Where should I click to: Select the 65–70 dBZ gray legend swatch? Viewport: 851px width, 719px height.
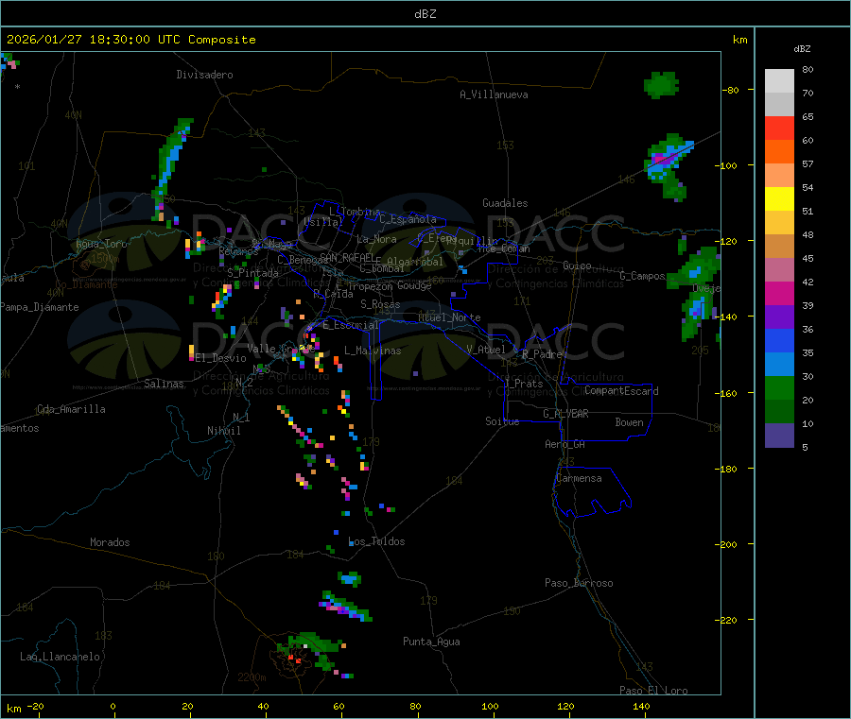tap(779, 104)
